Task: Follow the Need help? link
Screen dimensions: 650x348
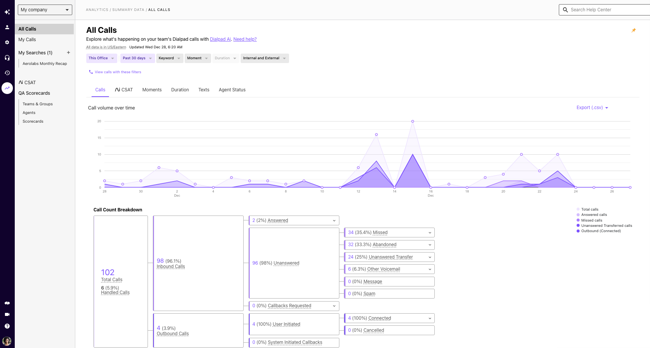Action: (245, 39)
